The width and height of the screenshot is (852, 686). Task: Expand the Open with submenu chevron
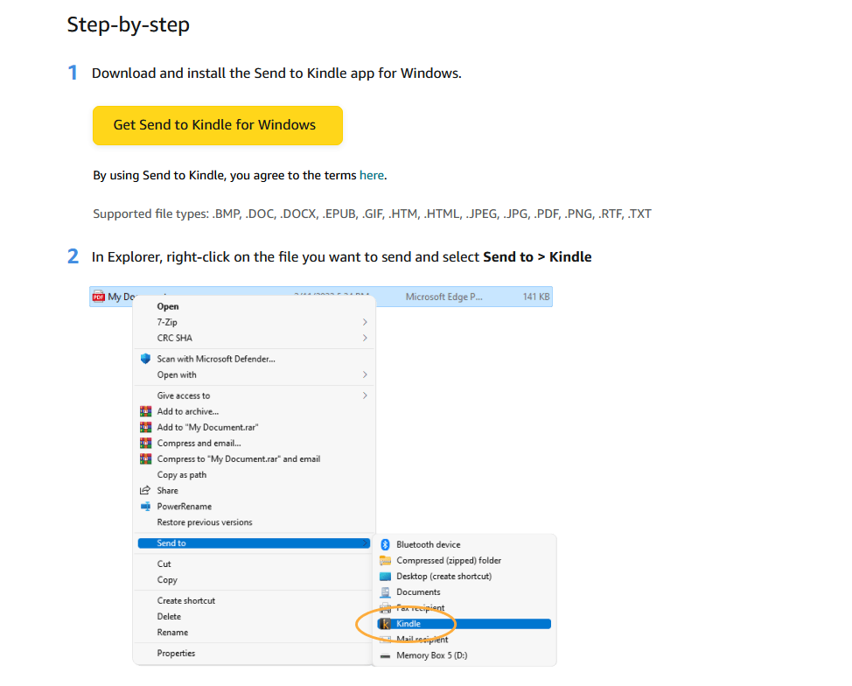tap(364, 375)
